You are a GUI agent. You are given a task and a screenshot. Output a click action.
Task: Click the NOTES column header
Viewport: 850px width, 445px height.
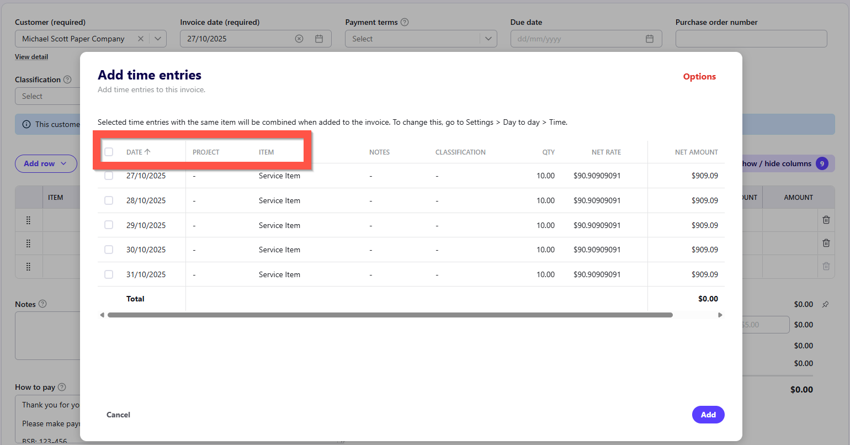tap(379, 152)
